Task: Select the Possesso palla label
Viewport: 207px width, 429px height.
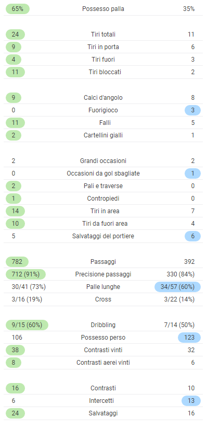Action: pyautogui.click(x=103, y=9)
